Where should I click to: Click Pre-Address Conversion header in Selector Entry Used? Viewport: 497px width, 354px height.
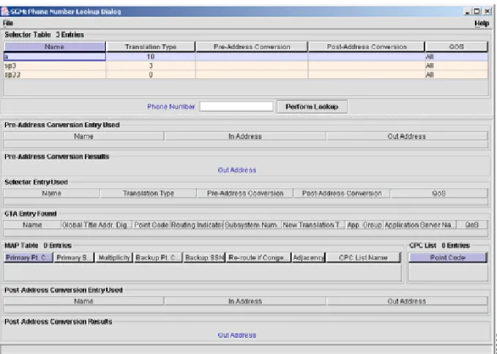(x=245, y=193)
